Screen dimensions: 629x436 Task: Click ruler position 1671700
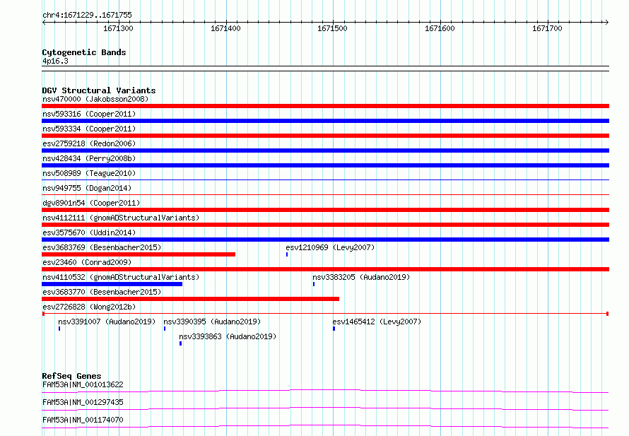(x=548, y=28)
